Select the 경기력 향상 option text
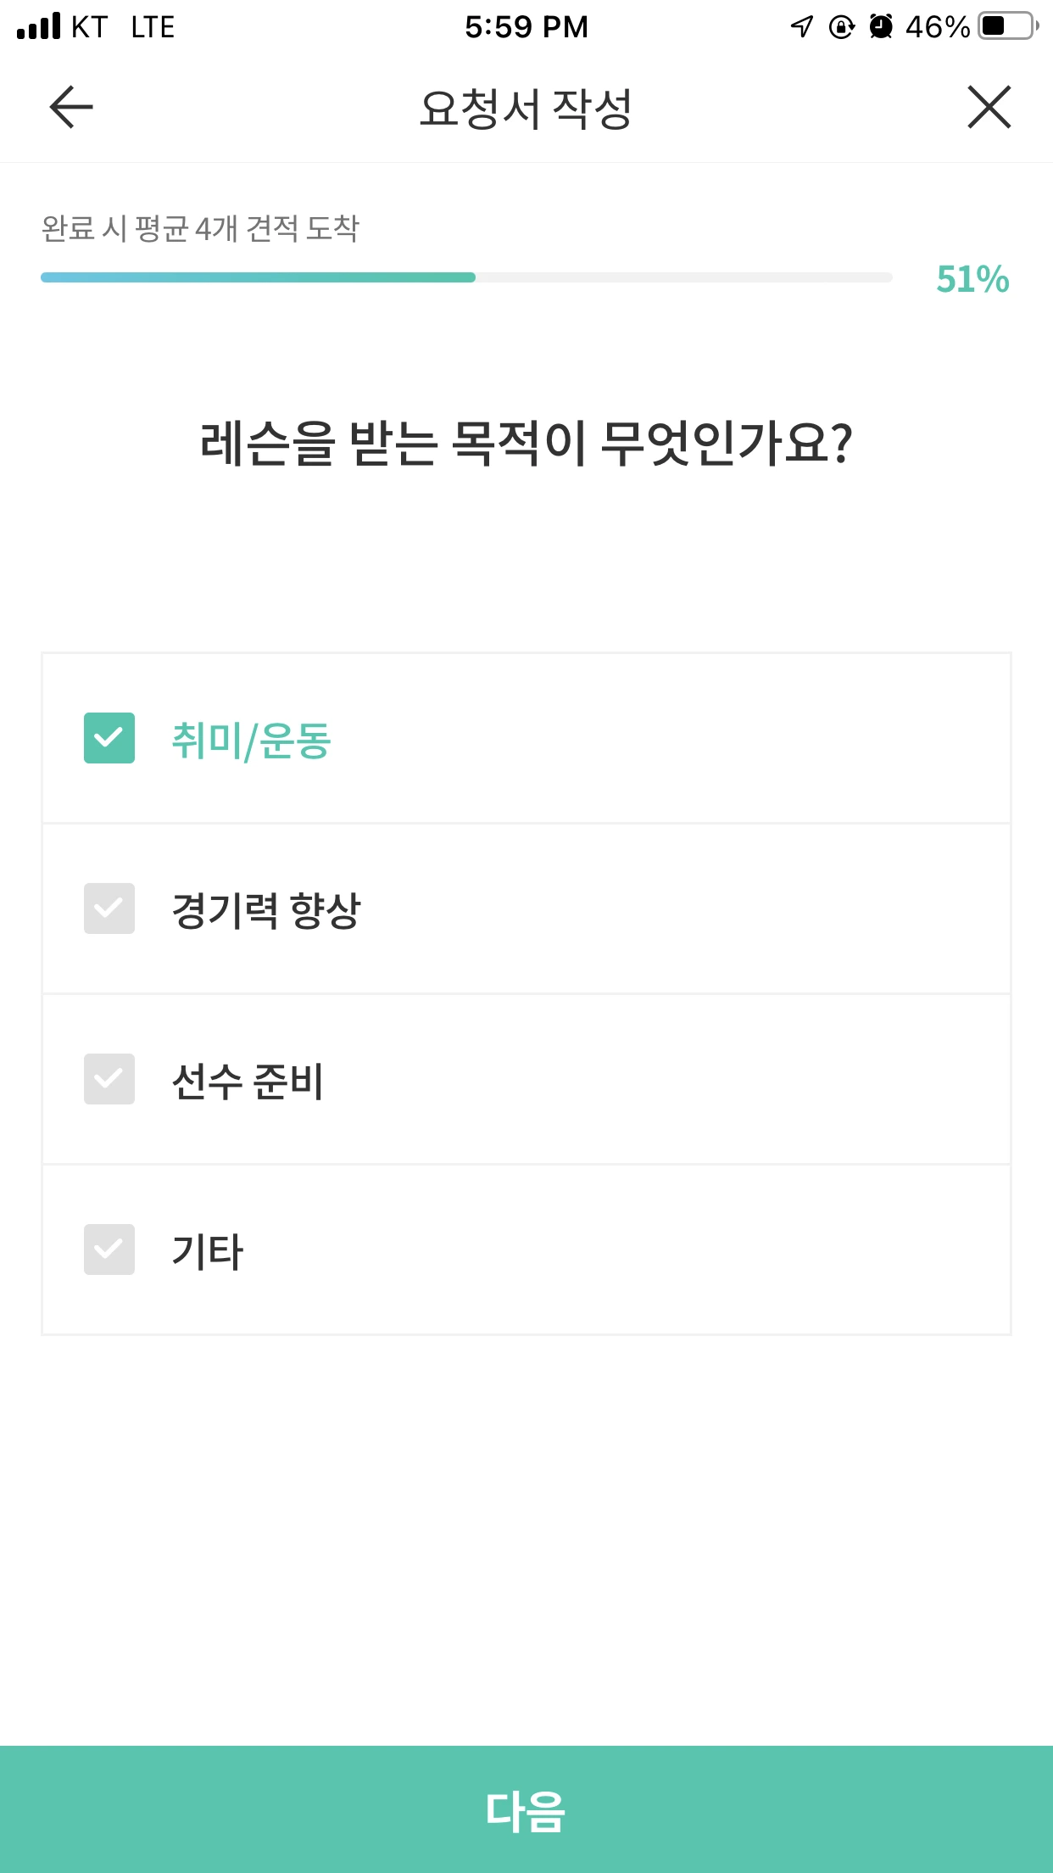1053x1873 pixels. 266,910
